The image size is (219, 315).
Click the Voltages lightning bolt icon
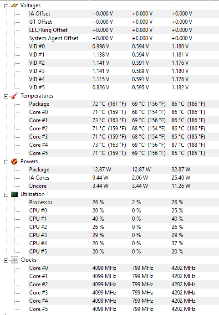pyautogui.click(x=15, y=5)
